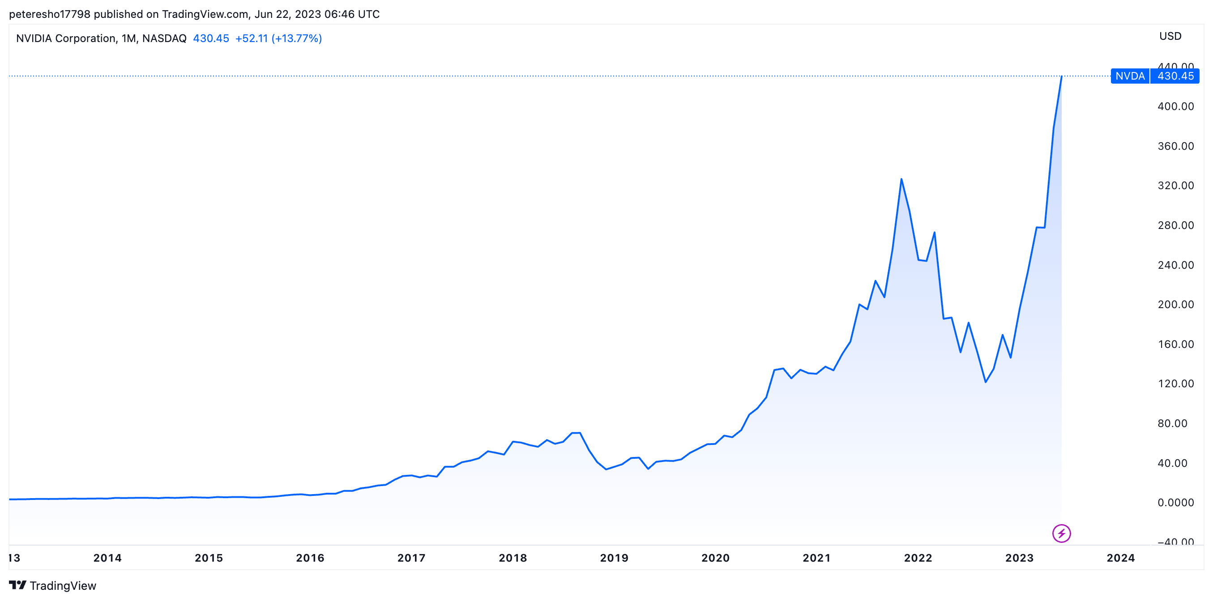Click the published on TradingView.com caption

(x=194, y=14)
